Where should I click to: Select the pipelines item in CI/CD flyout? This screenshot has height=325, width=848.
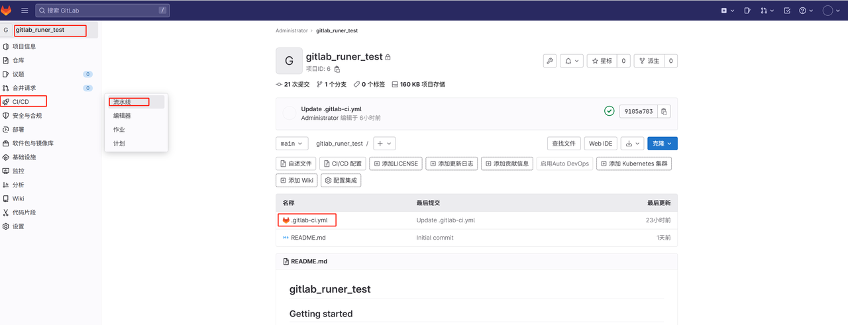(x=123, y=102)
